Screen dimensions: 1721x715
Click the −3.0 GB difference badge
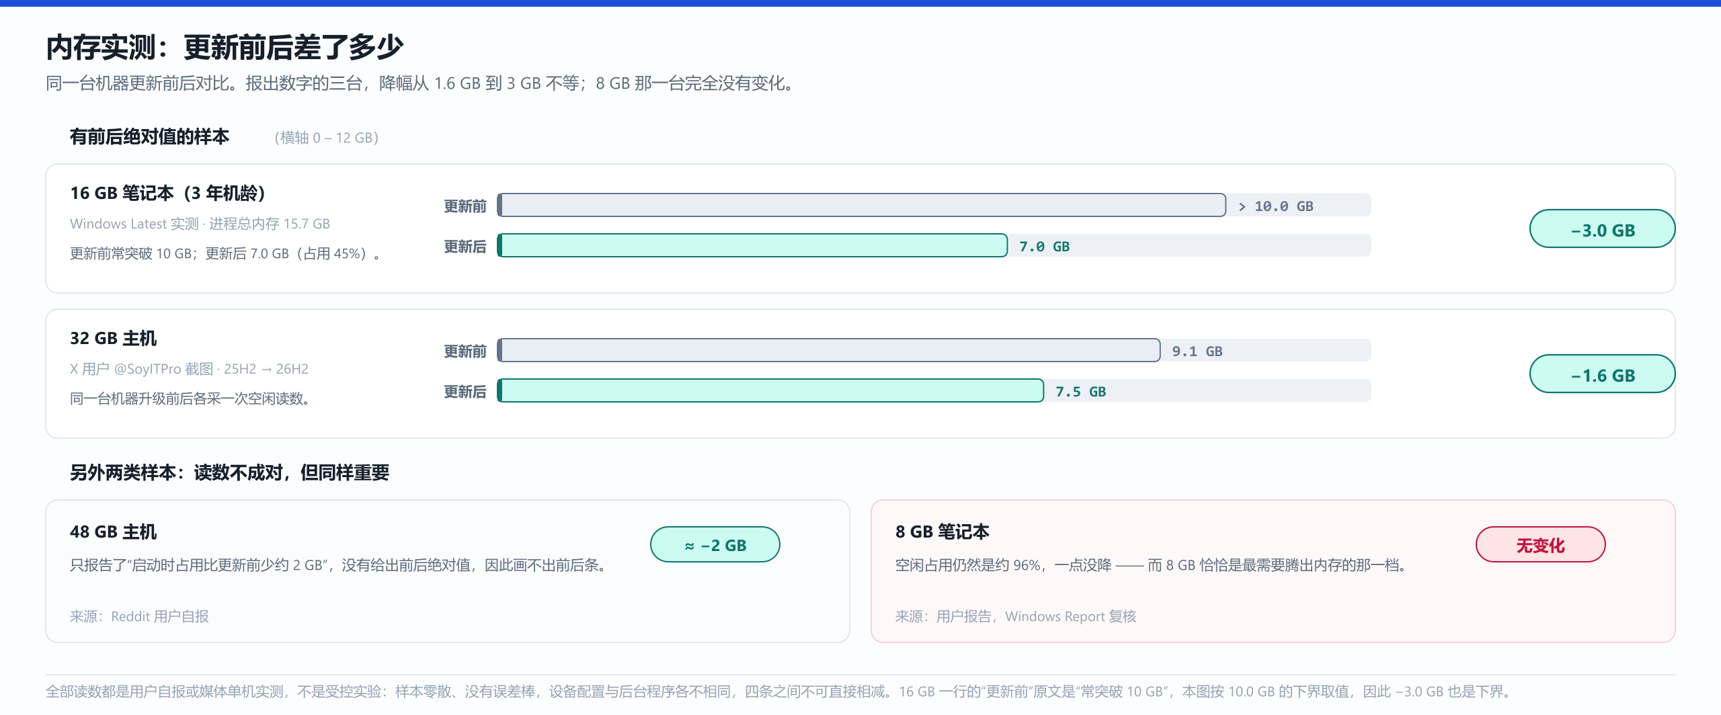1602,229
